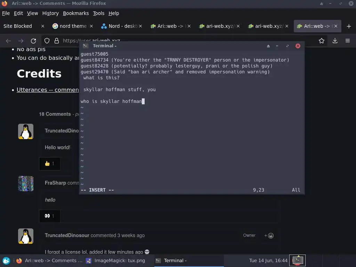
Task: Click the 3 weeks ago timestamp
Action: (x=131, y=235)
